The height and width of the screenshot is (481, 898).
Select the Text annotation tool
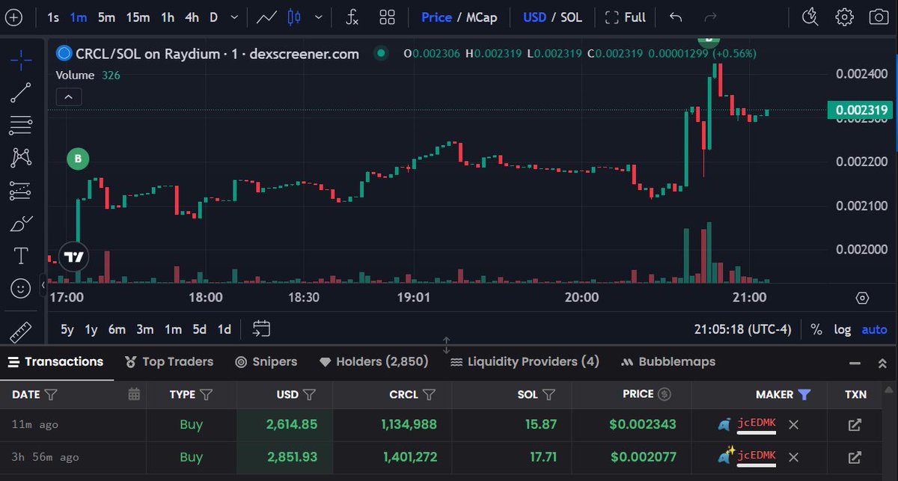tap(20, 256)
